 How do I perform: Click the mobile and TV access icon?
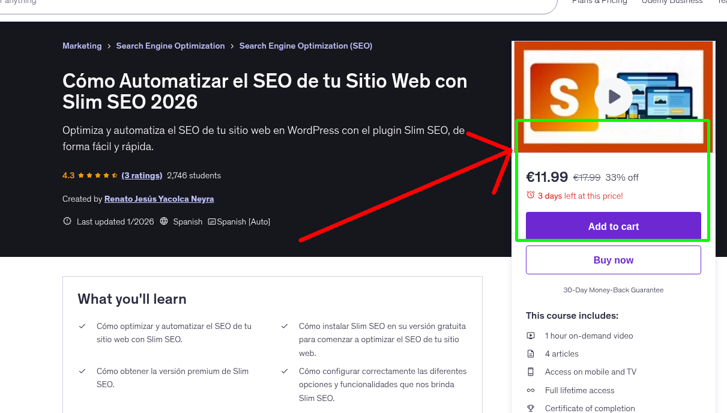pos(531,372)
